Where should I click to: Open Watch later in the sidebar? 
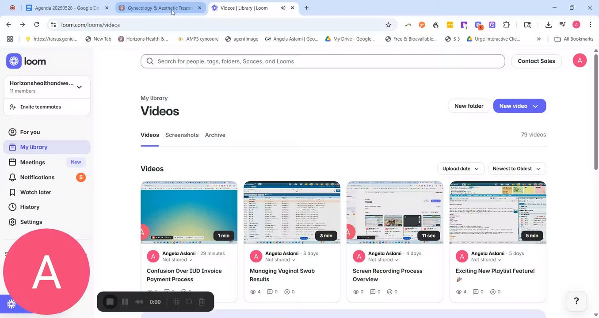[x=47, y=192]
